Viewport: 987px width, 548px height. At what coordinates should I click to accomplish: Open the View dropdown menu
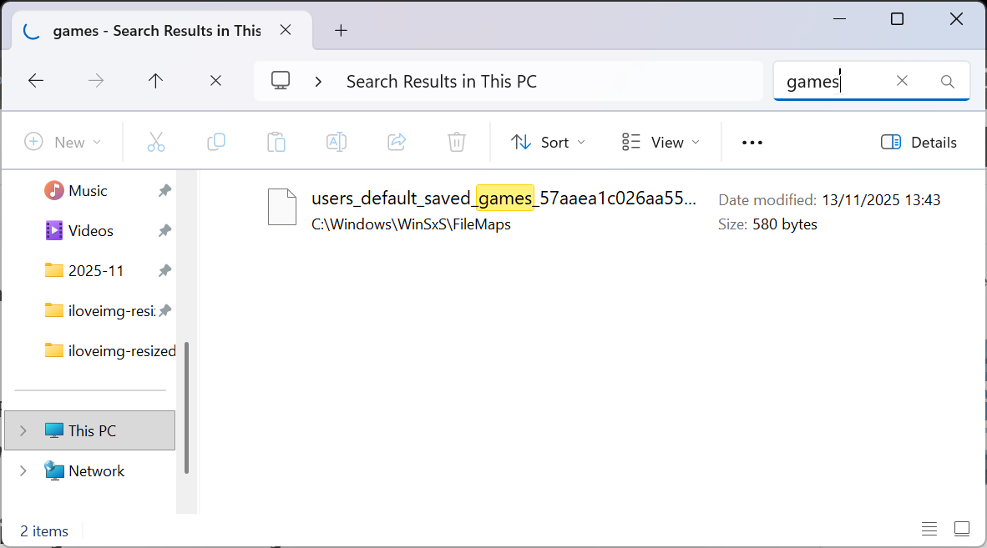point(661,142)
